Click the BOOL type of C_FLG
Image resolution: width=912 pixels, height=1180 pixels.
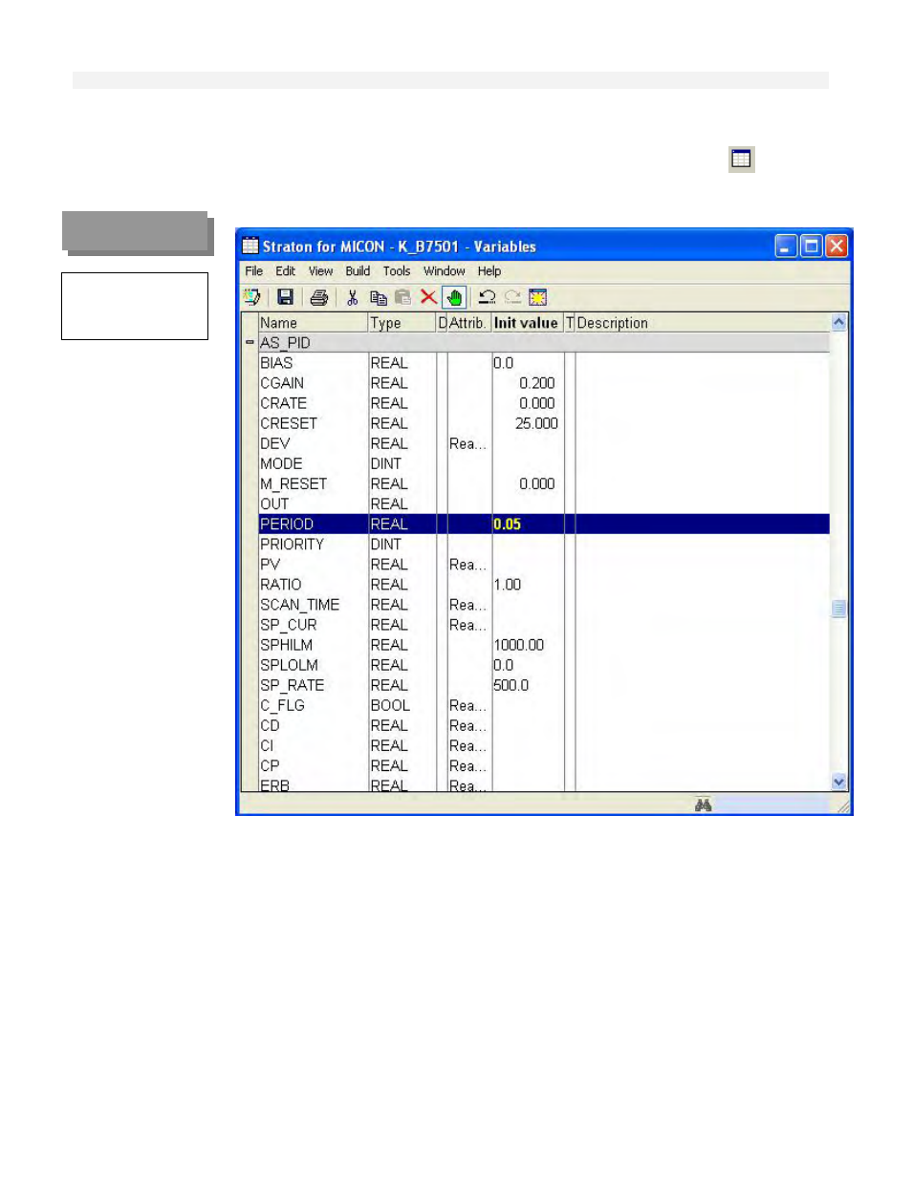point(390,704)
